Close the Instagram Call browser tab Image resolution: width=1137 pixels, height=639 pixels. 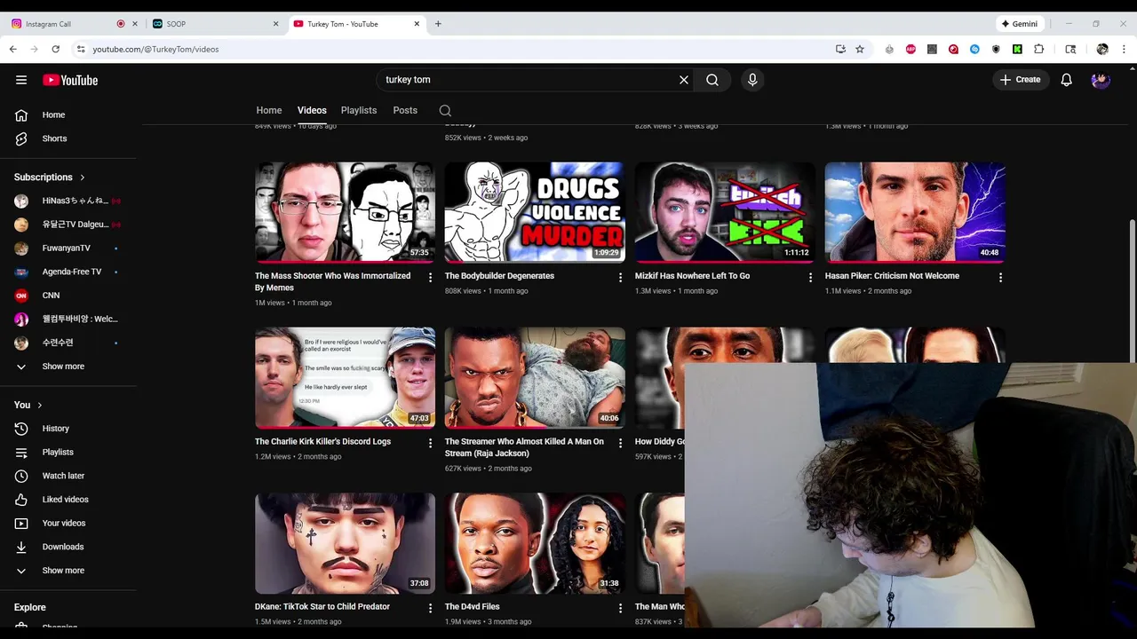135,24
